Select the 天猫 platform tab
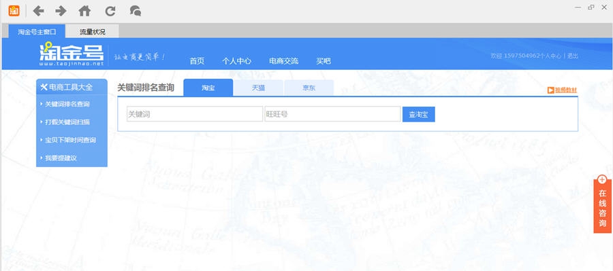Image resolution: width=613 pixels, height=271 pixels. [258, 88]
